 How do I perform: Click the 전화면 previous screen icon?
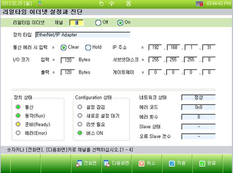pos(79,163)
